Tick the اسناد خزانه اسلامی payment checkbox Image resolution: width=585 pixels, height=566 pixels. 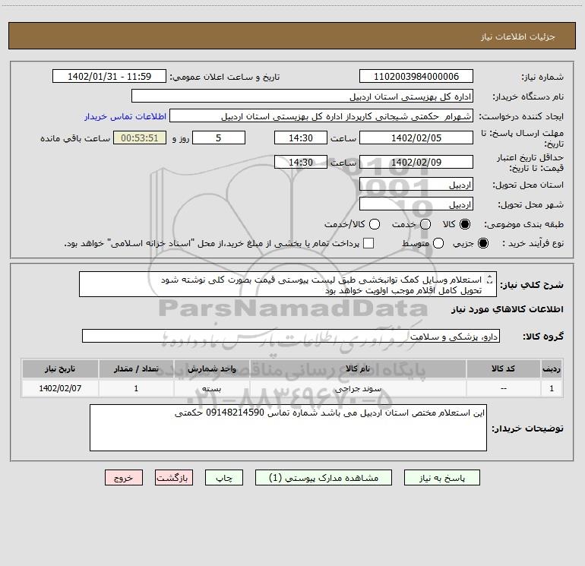(x=368, y=243)
